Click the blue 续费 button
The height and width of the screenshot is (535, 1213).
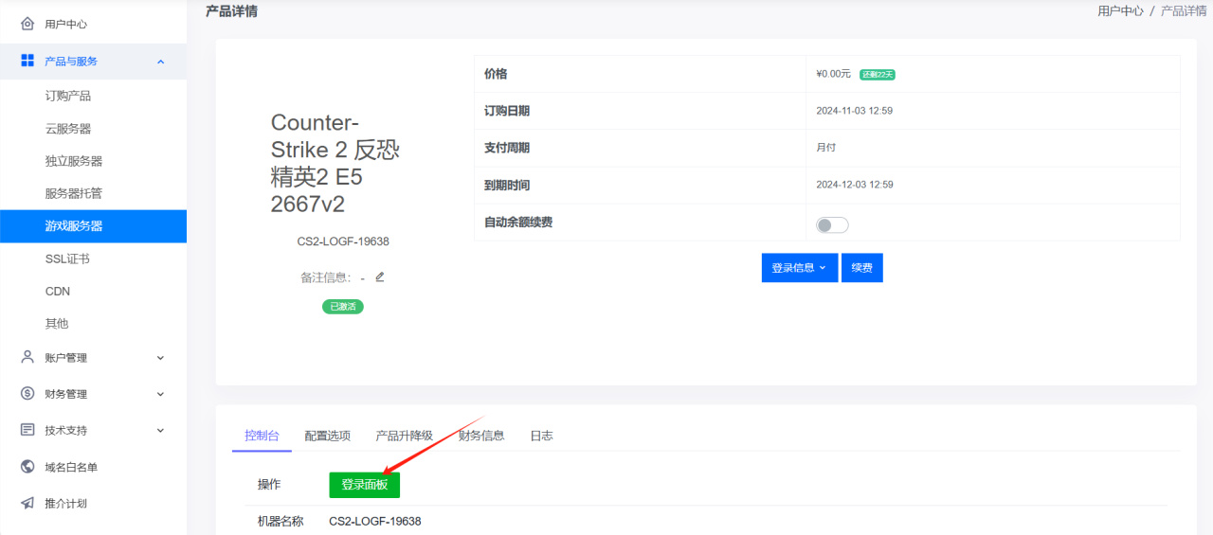pos(862,268)
